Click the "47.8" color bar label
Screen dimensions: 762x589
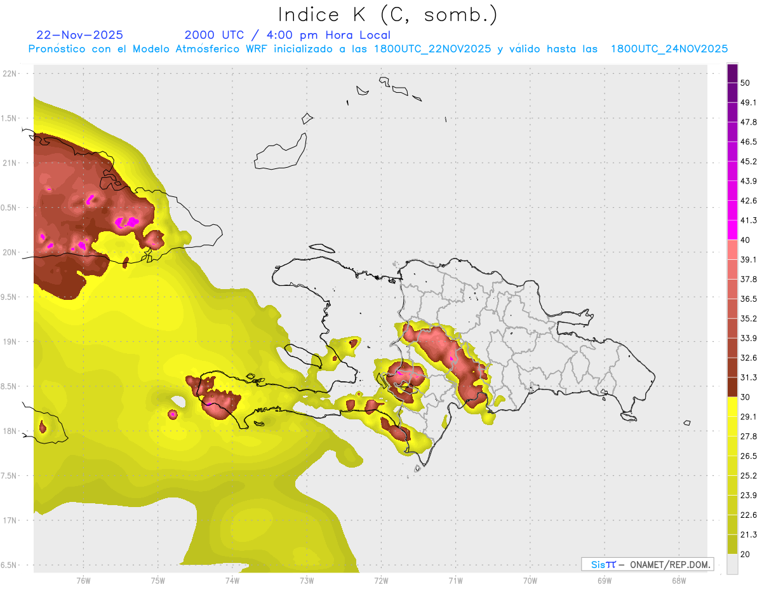click(748, 122)
